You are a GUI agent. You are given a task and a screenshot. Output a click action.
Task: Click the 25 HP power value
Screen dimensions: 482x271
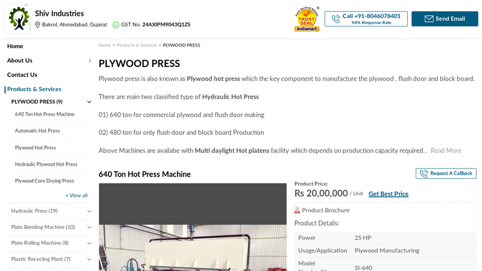point(363,237)
